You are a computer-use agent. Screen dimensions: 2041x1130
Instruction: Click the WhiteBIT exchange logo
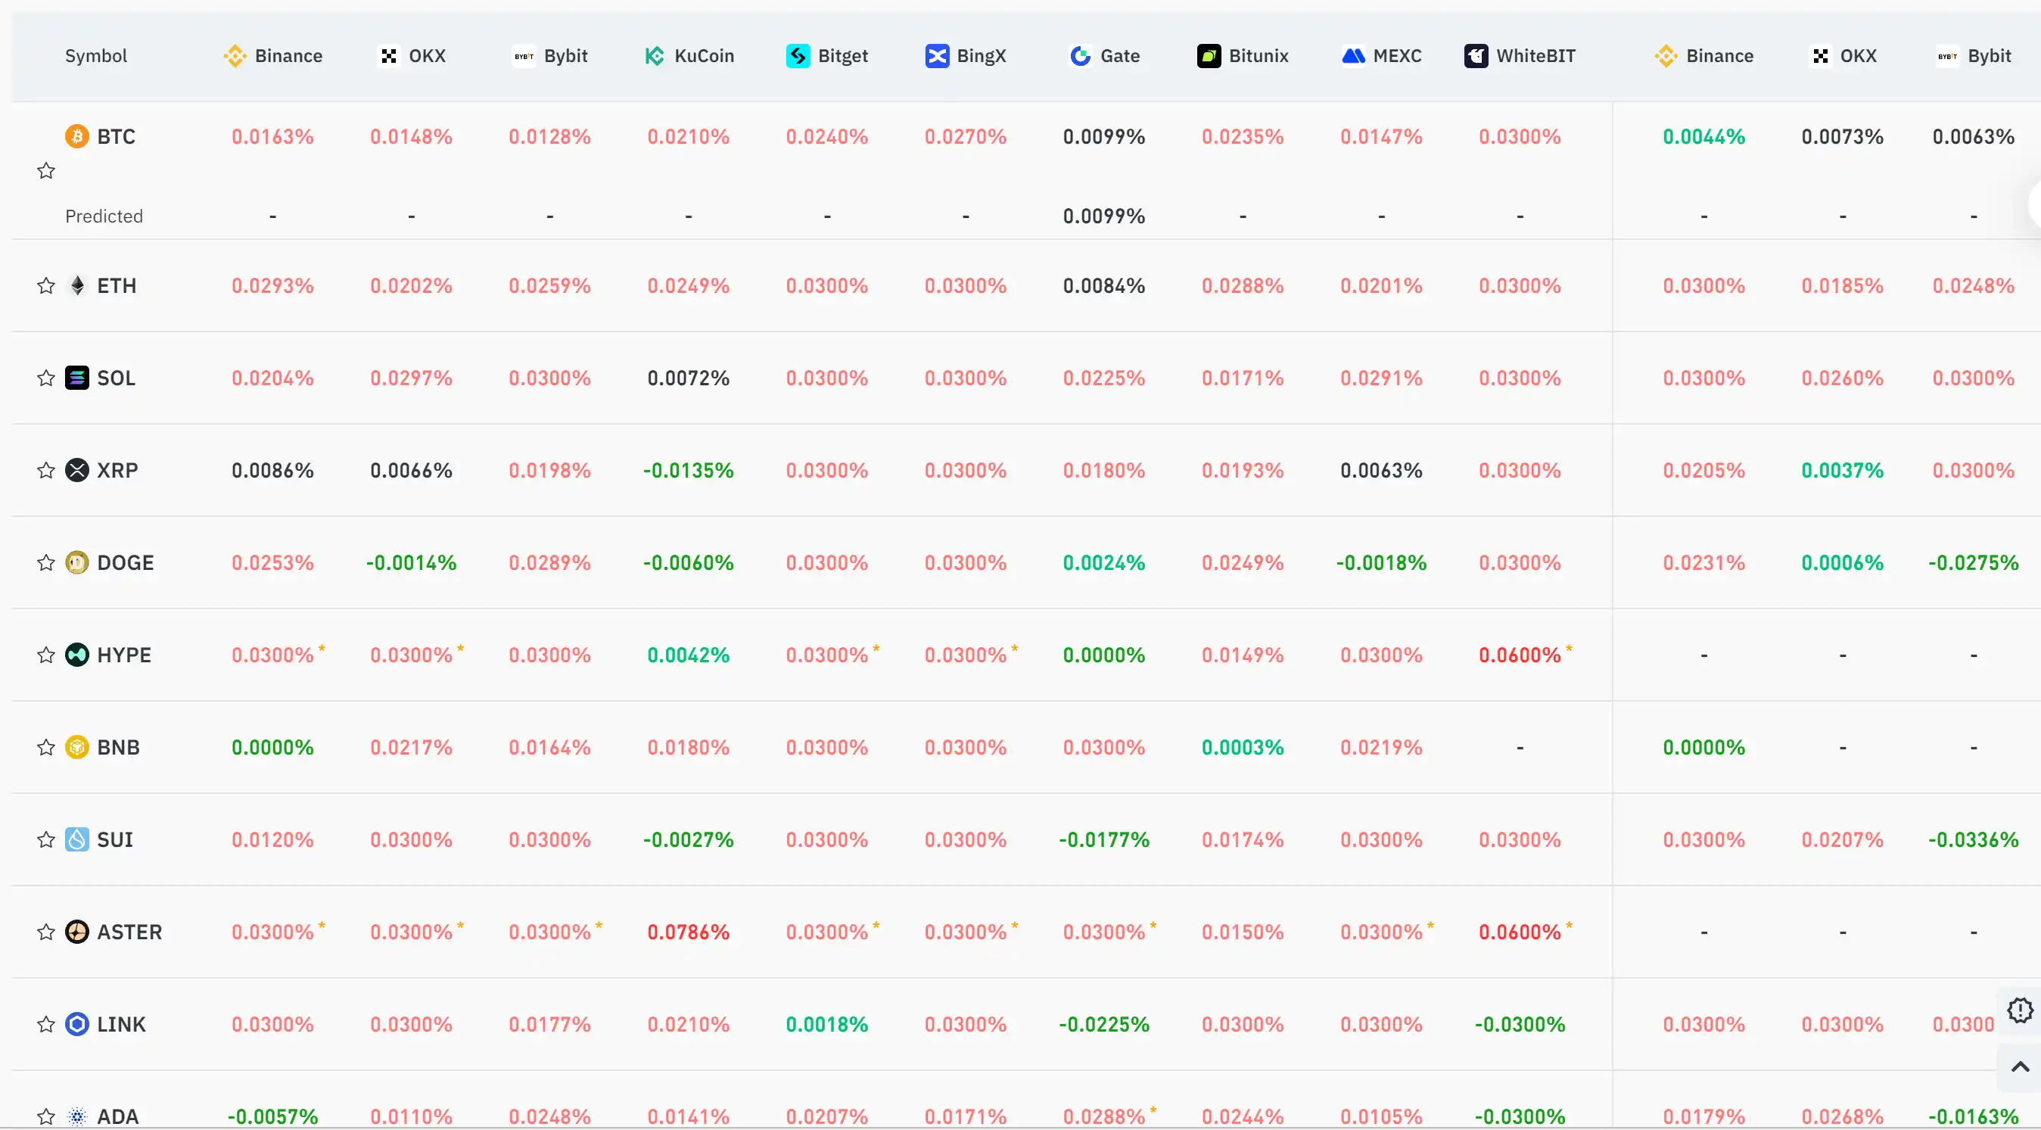(x=1476, y=56)
